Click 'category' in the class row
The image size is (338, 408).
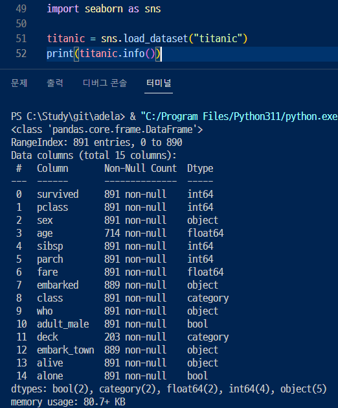tap(208, 298)
